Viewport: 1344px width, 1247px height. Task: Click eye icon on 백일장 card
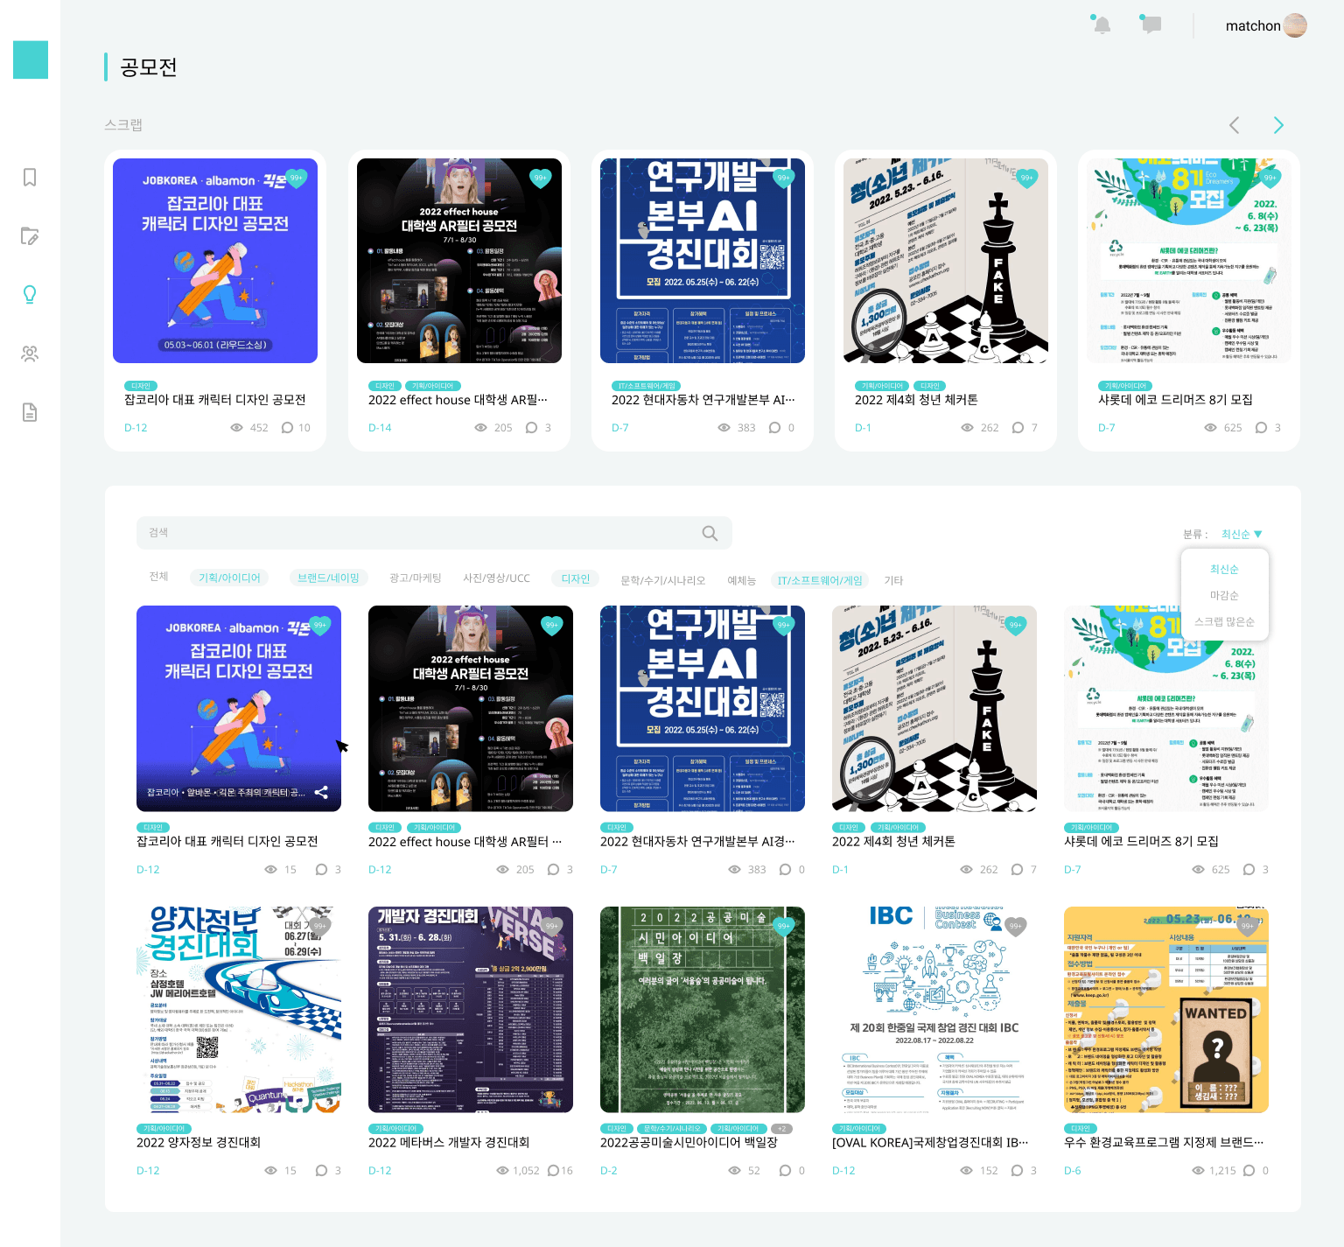(x=734, y=1171)
